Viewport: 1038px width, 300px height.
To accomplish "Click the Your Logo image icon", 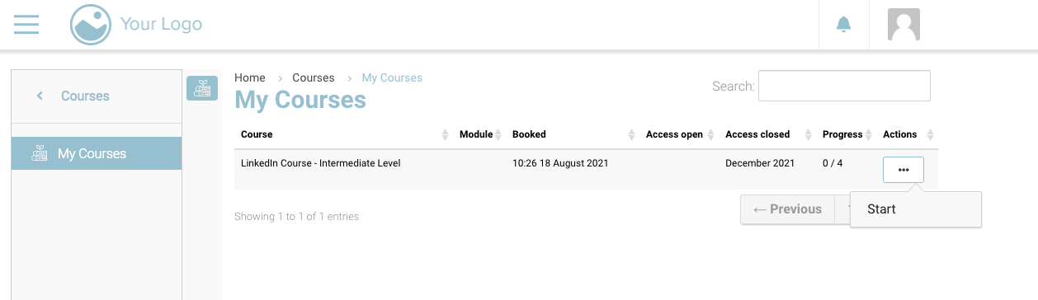I will pyautogui.click(x=91, y=25).
